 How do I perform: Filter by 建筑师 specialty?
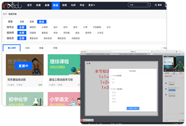point(33,27)
